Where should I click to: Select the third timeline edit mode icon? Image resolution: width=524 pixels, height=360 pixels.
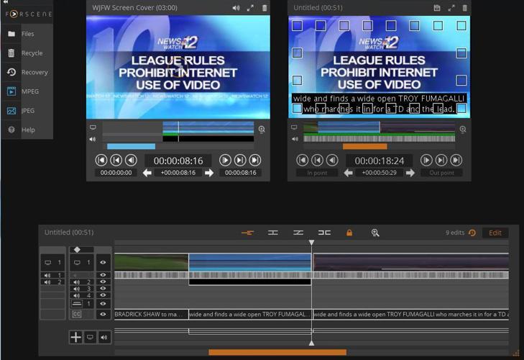pyautogui.click(x=298, y=233)
